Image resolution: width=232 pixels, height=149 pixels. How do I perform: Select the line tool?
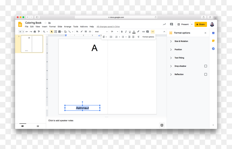tap(70, 32)
